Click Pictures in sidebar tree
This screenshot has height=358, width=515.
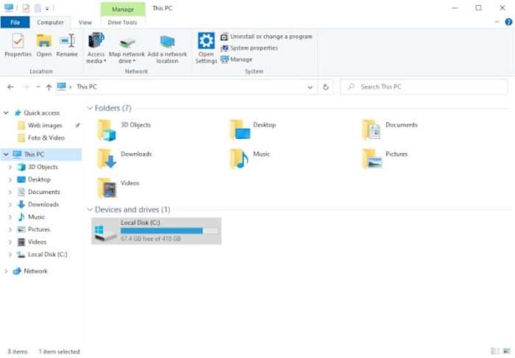(39, 229)
